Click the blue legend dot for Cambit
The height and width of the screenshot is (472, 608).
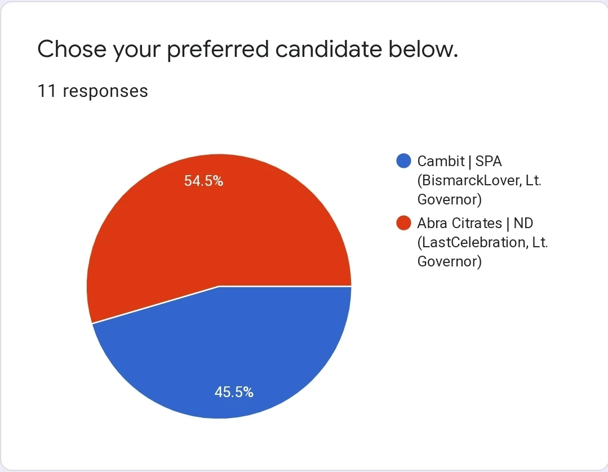coord(403,161)
